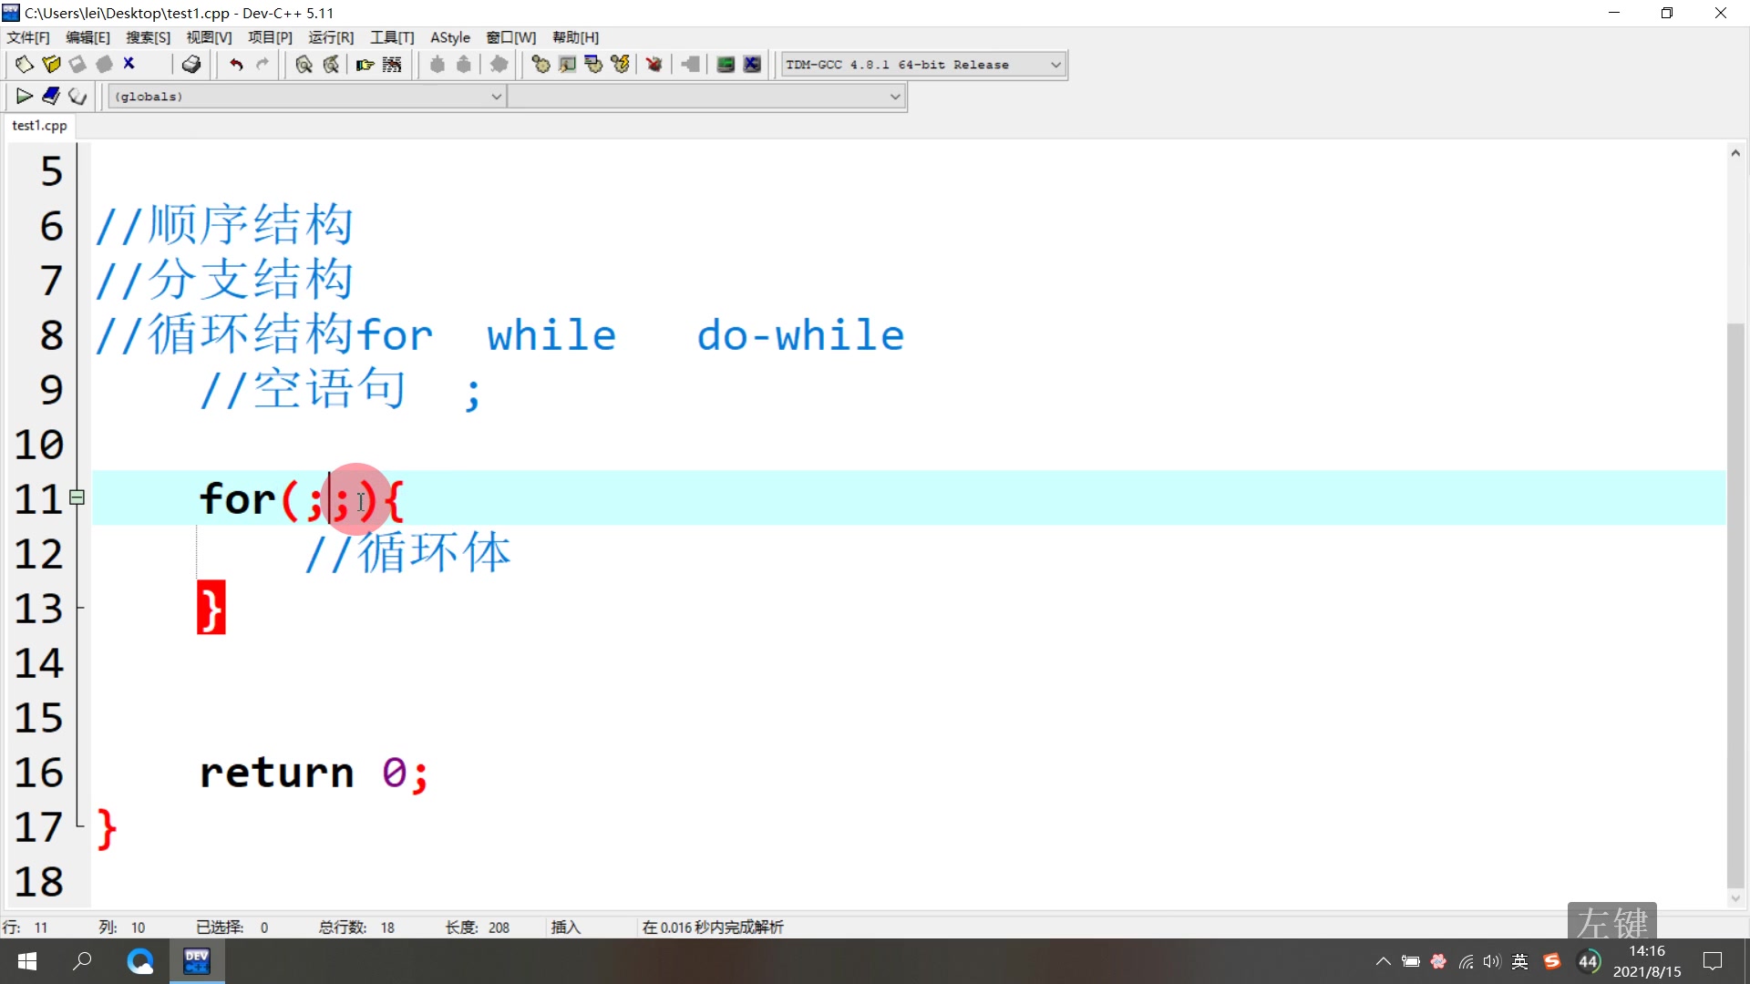Toggle Sogou input method tray icon
1750x984 pixels.
[1552, 961]
